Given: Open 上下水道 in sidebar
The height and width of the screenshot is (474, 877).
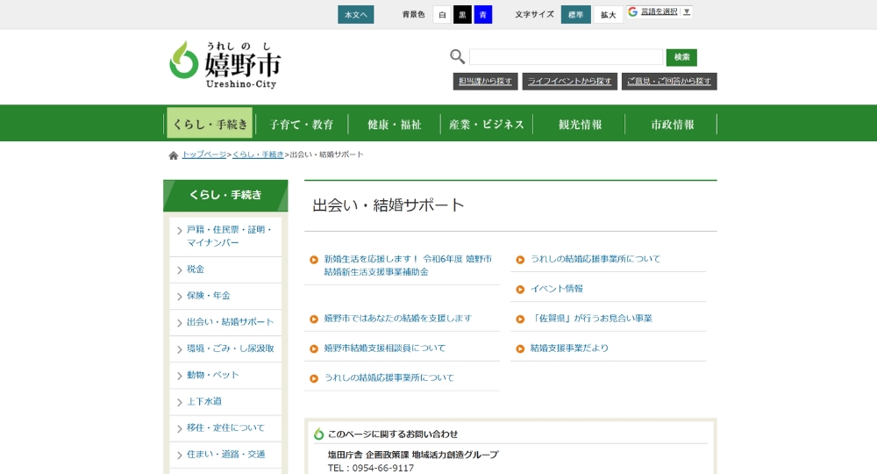Looking at the screenshot, I should [225, 402].
